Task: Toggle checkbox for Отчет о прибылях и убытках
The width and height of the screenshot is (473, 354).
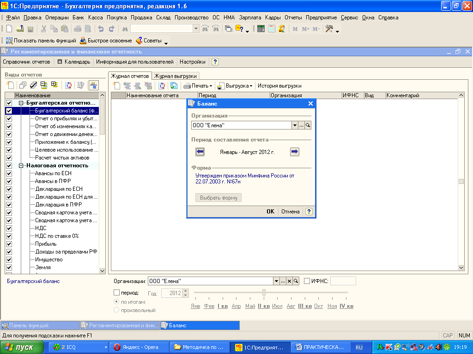Action: [x=9, y=118]
